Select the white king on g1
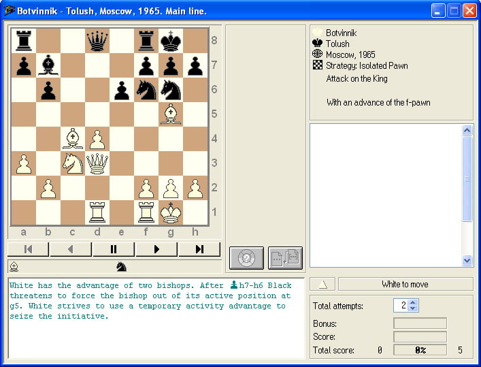 (171, 212)
